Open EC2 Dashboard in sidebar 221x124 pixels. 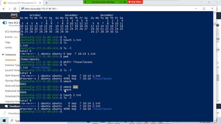12,31
